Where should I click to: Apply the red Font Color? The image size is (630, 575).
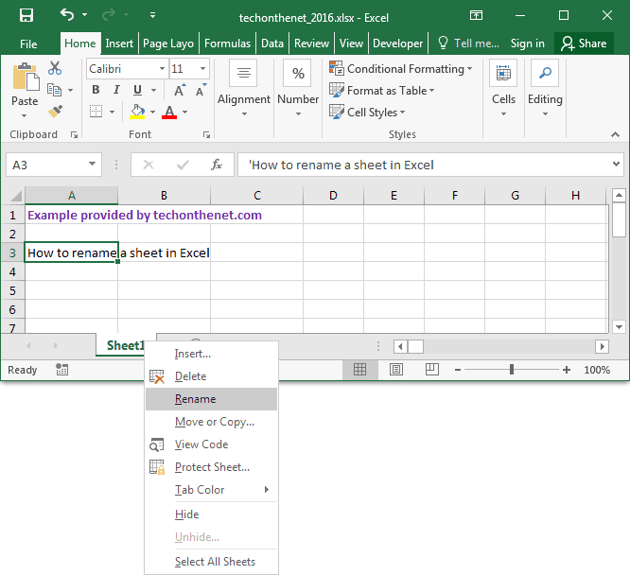169,112
